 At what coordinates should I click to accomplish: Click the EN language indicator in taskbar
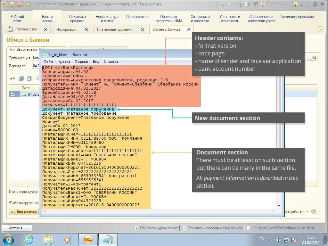[x=262, y=239]
